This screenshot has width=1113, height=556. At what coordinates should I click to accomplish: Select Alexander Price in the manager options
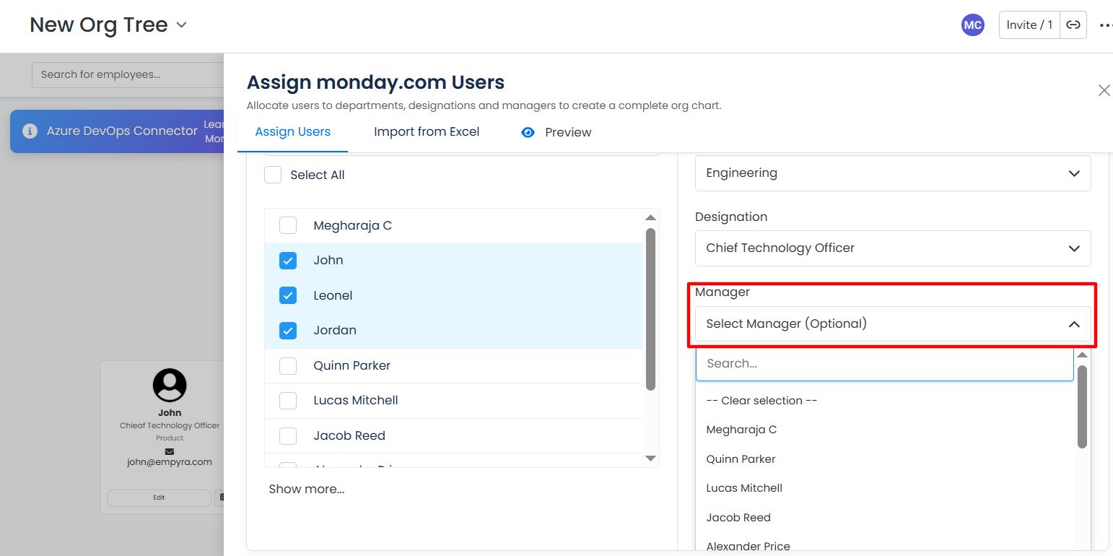748,547
